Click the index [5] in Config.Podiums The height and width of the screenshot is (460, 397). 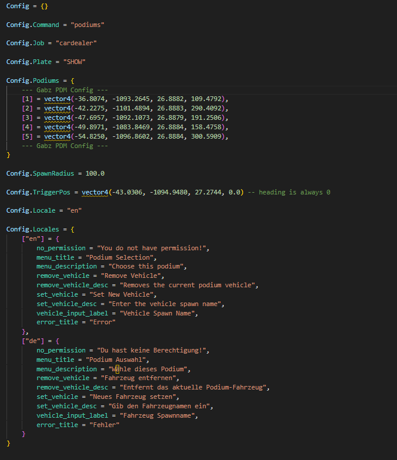coord(26,136)
